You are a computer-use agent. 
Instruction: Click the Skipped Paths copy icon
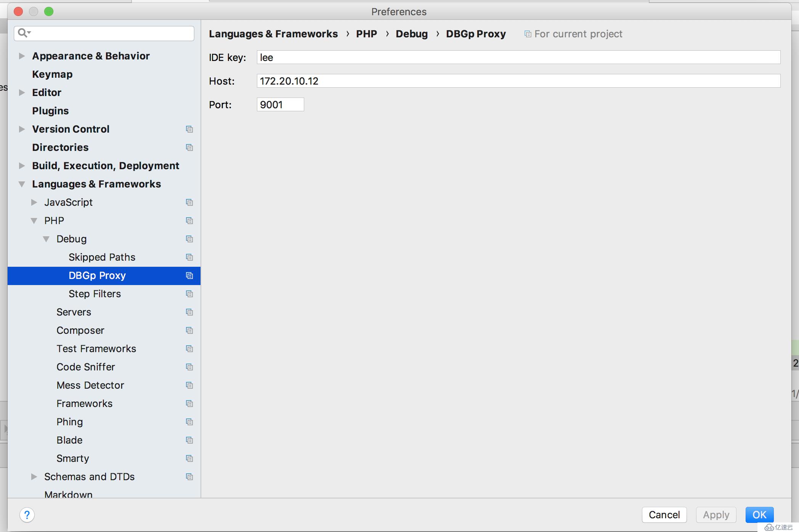tap(189, 256)
